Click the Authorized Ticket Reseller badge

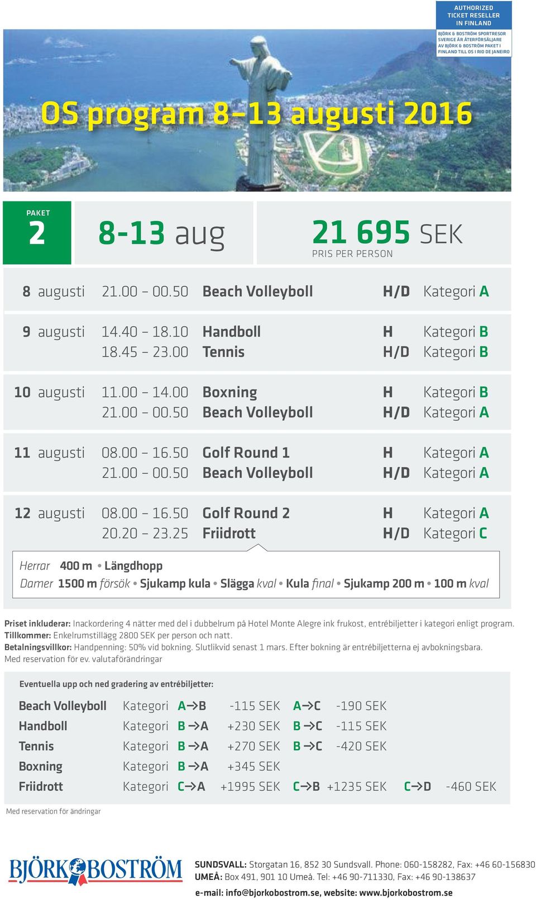pos(473,28)
